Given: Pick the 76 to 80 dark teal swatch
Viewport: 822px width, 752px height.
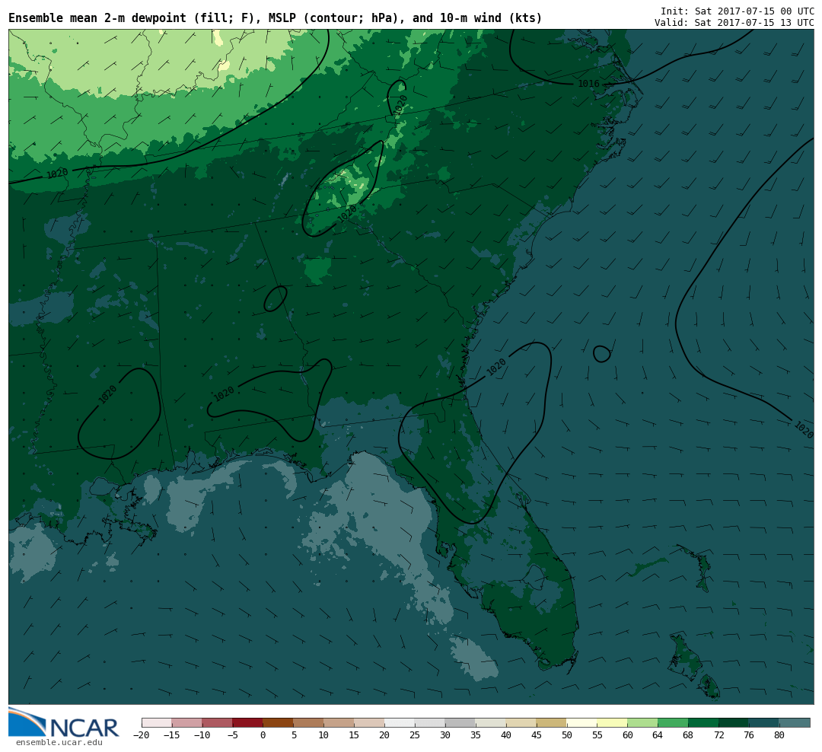Looking at the screenshot, I should 764,722.
